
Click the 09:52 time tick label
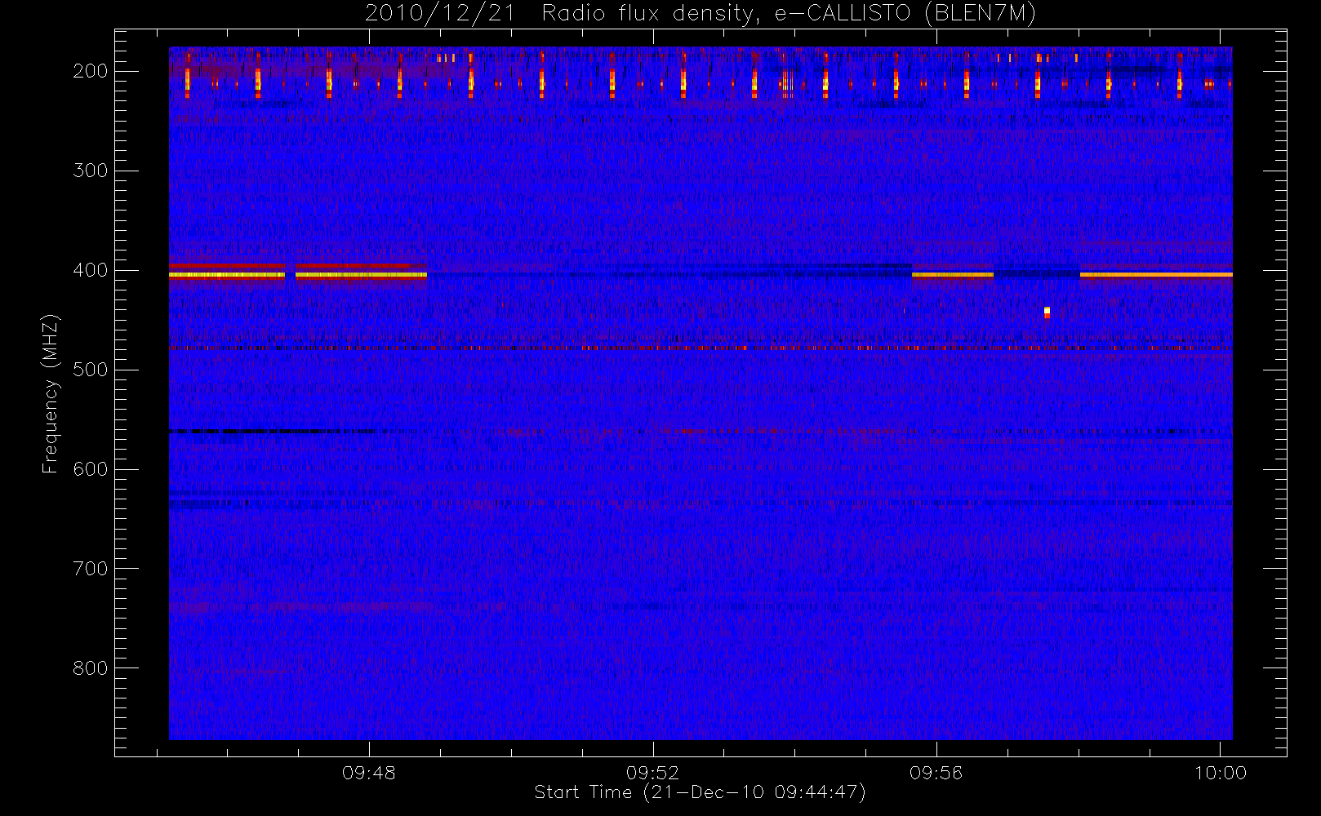pyautogui.click(x=652, y=772)
